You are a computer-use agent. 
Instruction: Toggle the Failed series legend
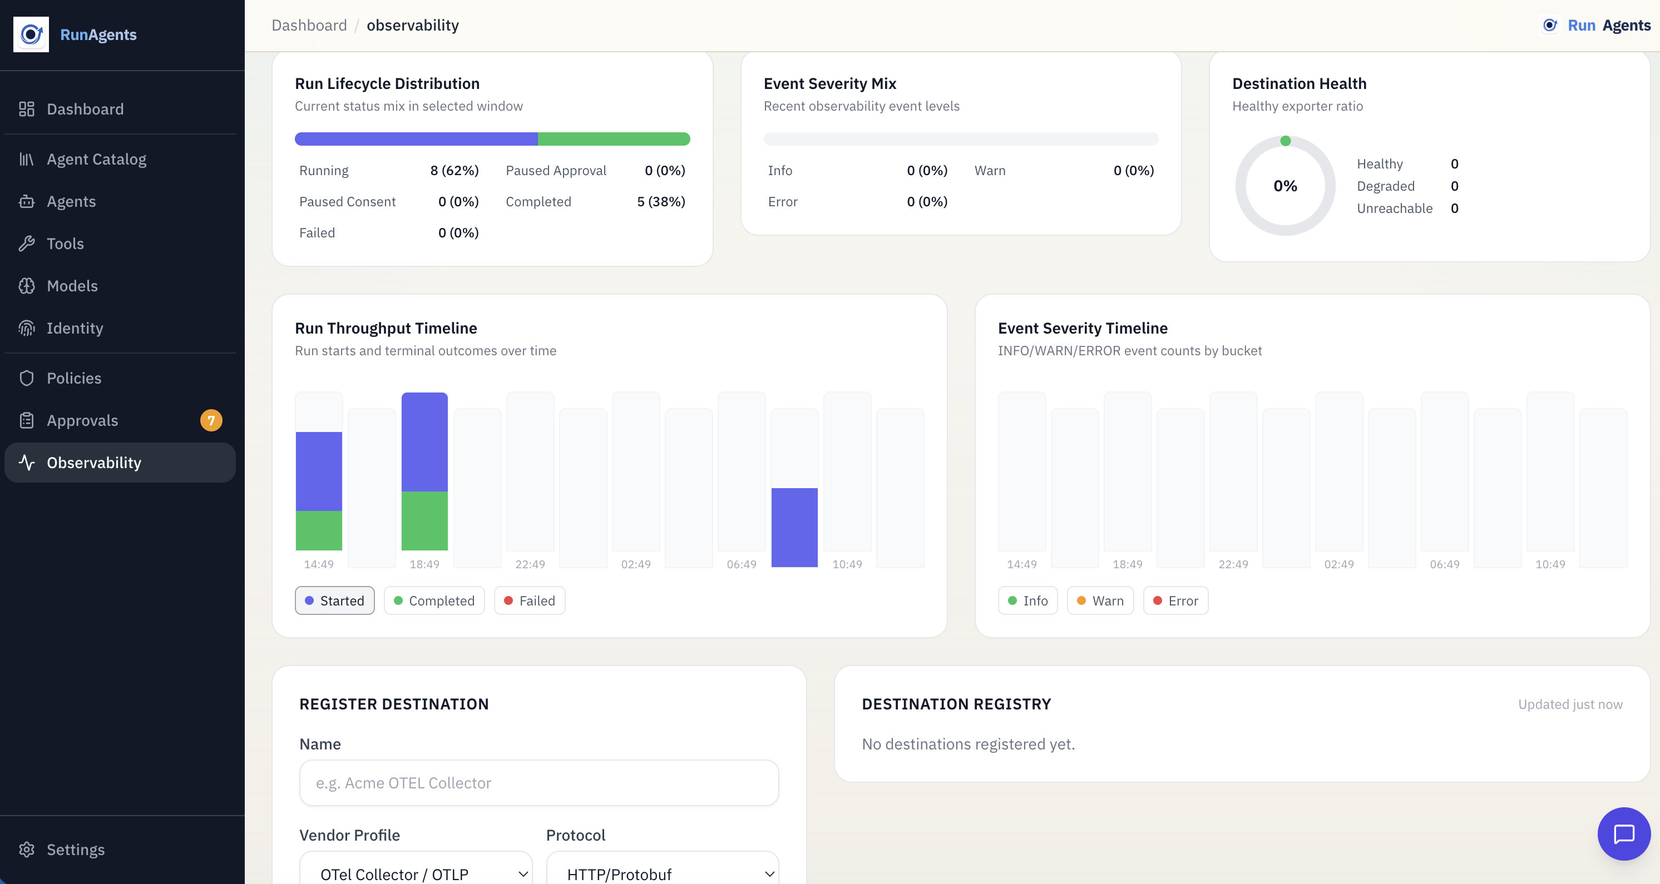click(529, 600)
